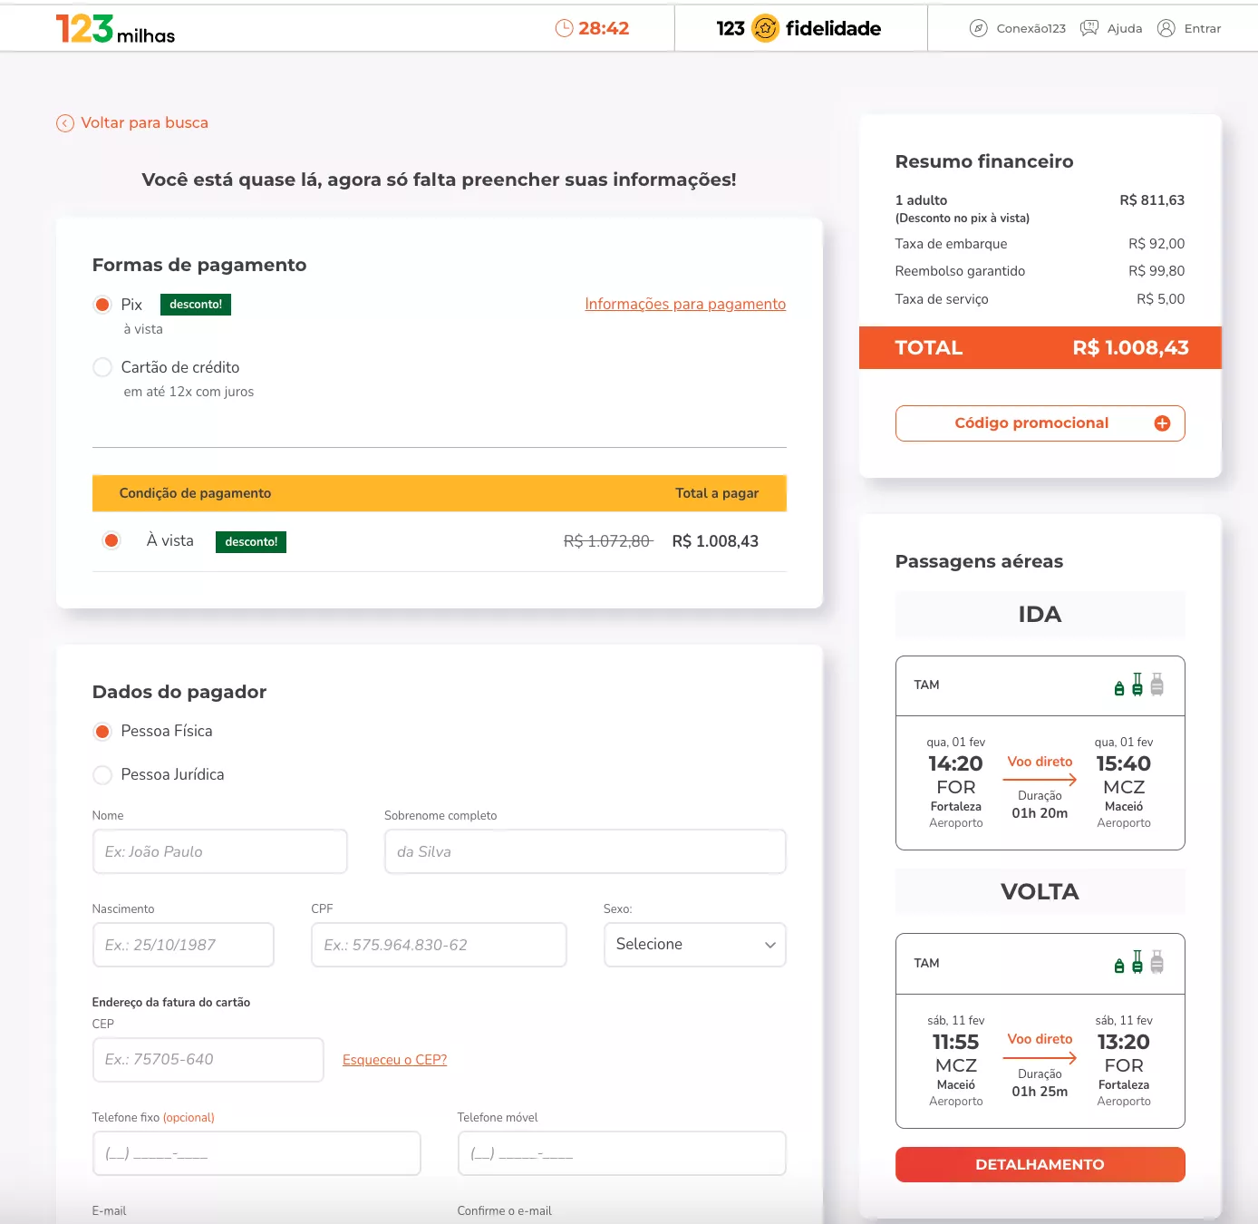Click the desconto! badge next to Pix

196,305
